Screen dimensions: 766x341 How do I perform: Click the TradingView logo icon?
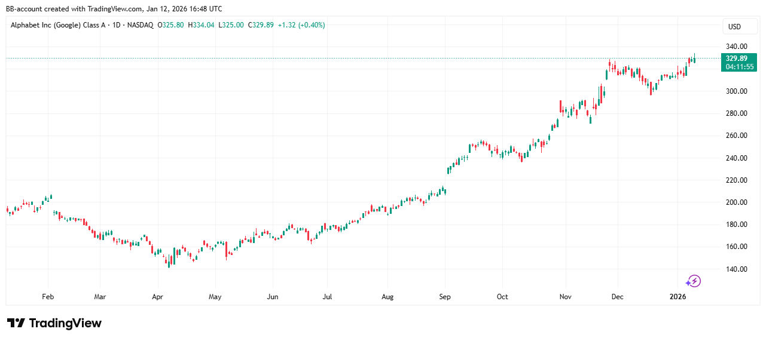tap(16, 323)
